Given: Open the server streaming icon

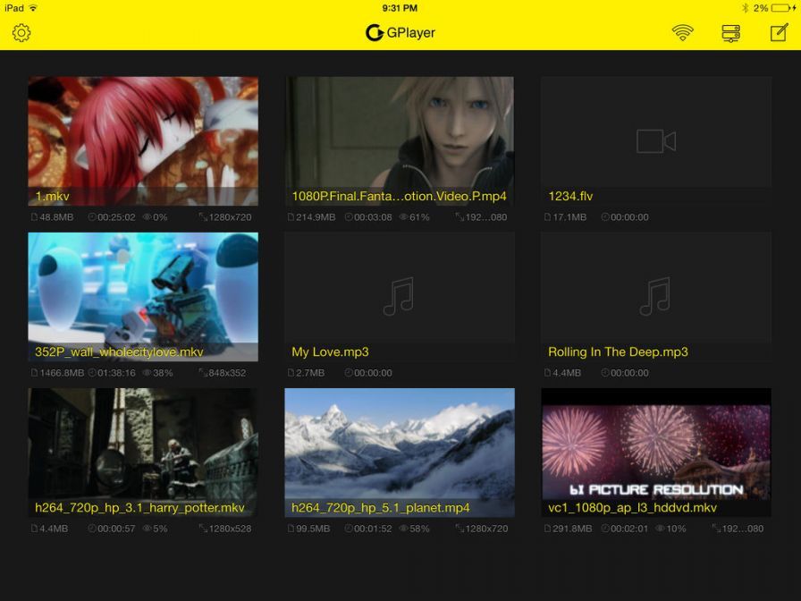Looking at the screenshot, I should point(729,32).
